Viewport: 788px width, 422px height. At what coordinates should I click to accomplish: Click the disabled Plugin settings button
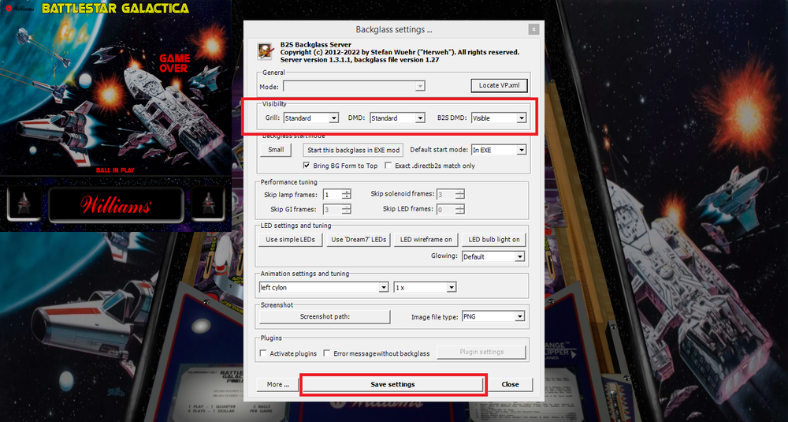pos(481,352)
